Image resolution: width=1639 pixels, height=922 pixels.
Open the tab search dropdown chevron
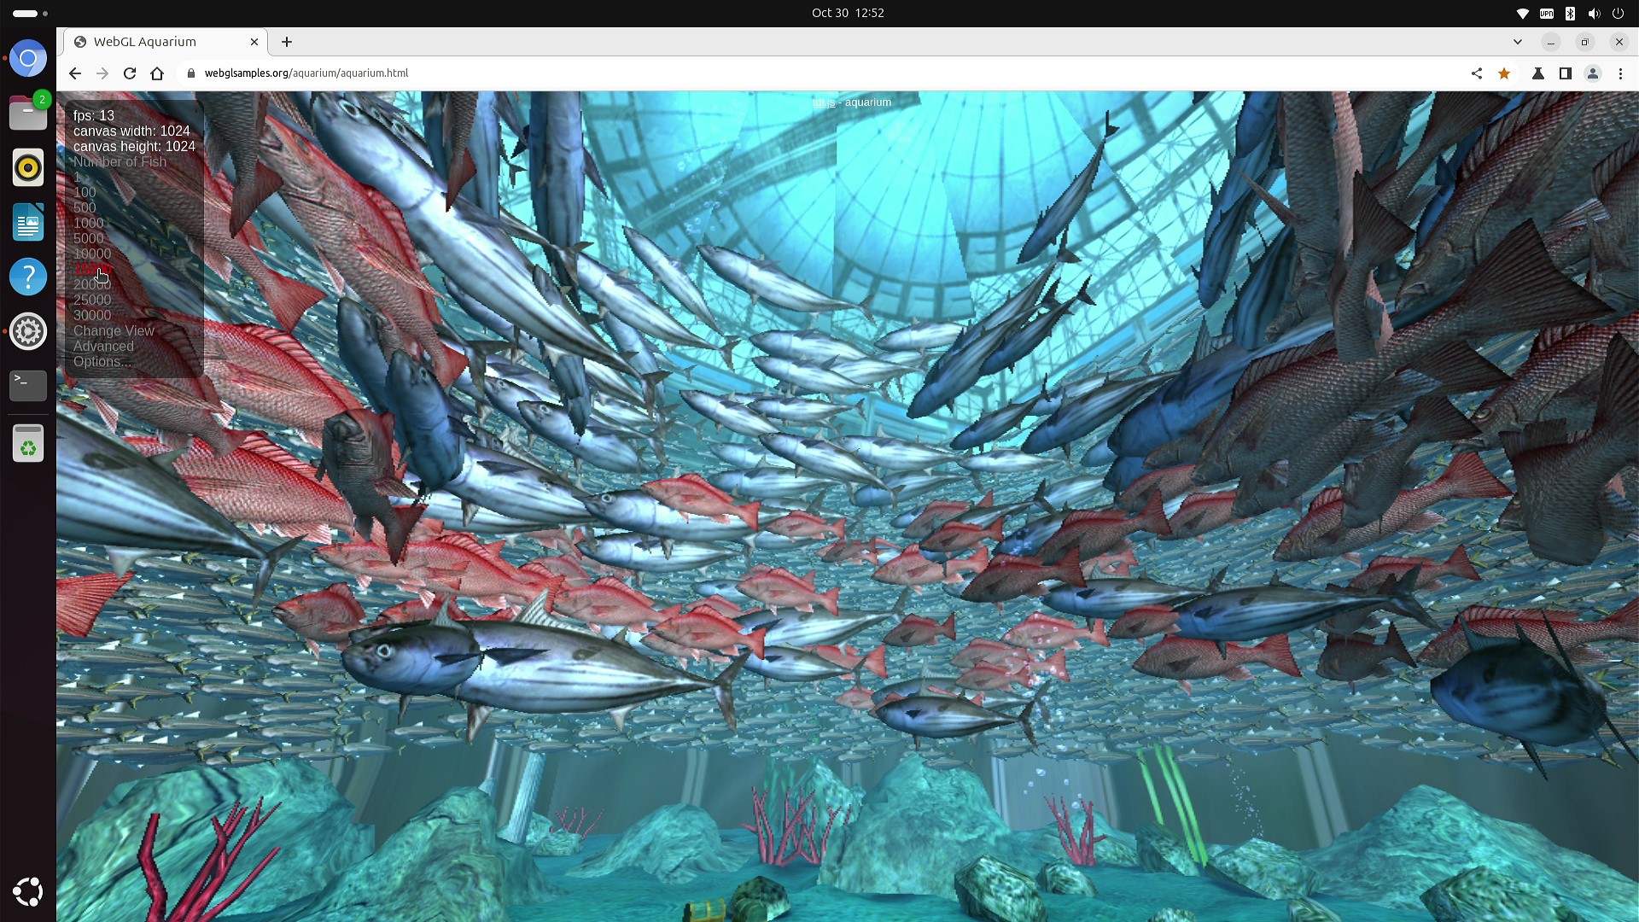[1517, 42]
